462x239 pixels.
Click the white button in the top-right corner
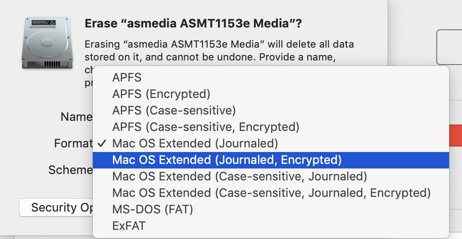click(x=450, y=47)
